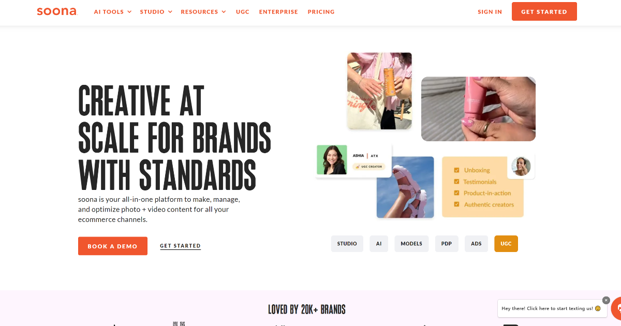Click the UGC Creator badge icon
This screenshot has height=326, width=621.
click(x=358, y=167)
